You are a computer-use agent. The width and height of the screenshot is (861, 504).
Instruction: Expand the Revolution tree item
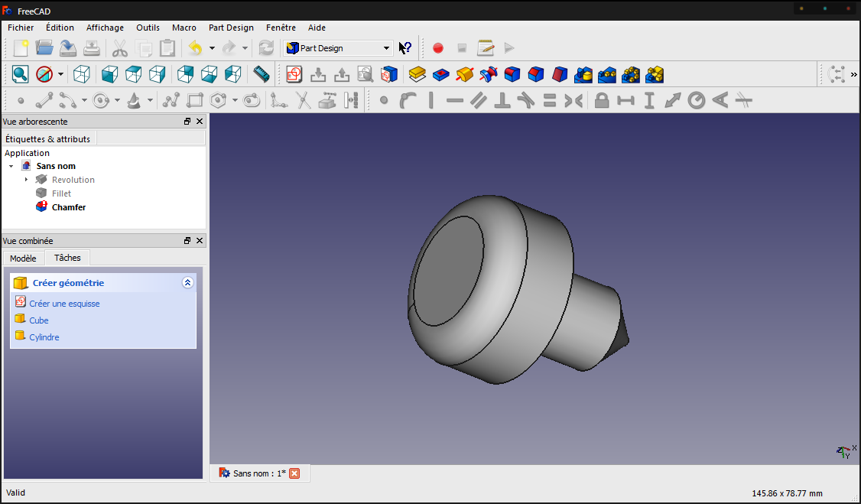pyautogui.click(x=26, y=180)
